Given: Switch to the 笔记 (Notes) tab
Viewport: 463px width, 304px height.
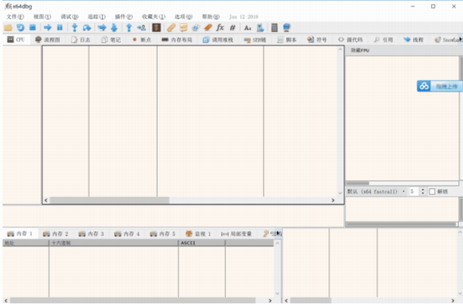Looking at the screenshot, I should [x=111, y=40].
